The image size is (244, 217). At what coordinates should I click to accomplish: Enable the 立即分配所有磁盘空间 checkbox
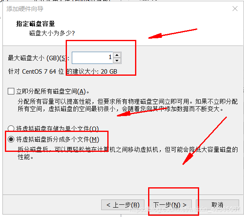[x=11, y=91]
